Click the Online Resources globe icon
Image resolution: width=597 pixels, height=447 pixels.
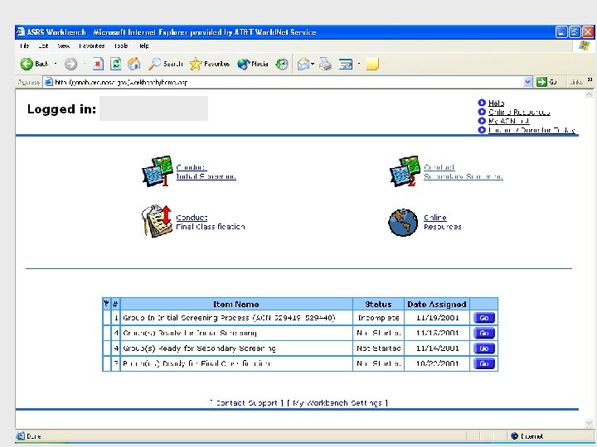pos(403,223)
